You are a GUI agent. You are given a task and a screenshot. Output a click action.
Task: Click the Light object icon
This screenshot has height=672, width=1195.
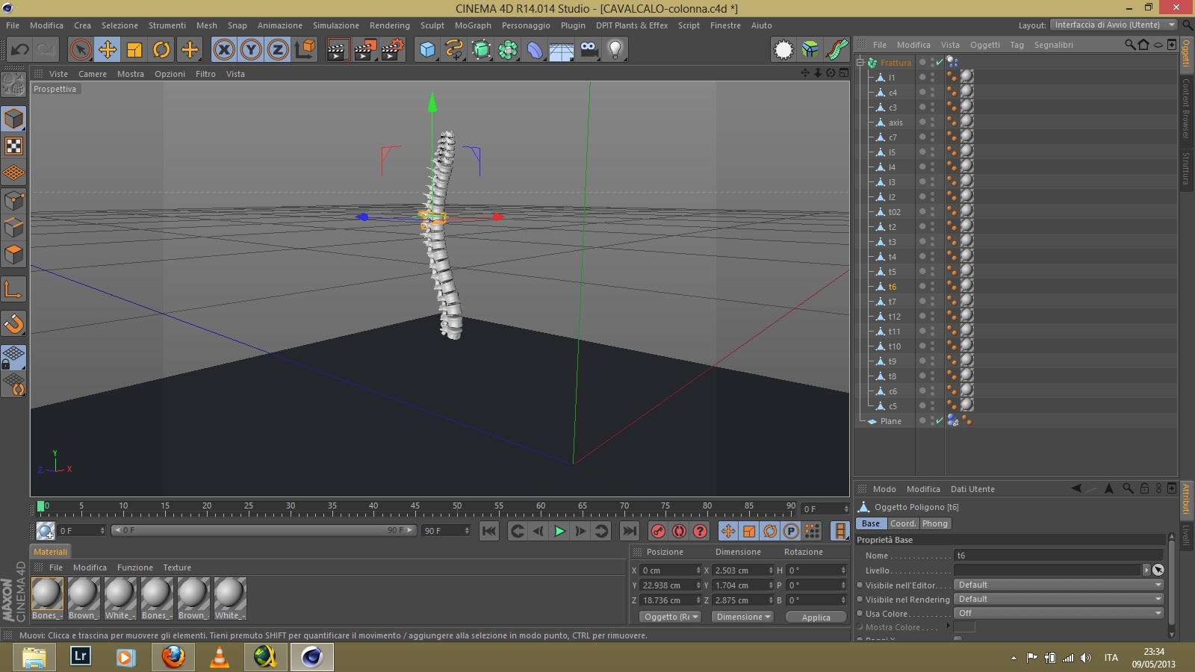pos(615,50)
